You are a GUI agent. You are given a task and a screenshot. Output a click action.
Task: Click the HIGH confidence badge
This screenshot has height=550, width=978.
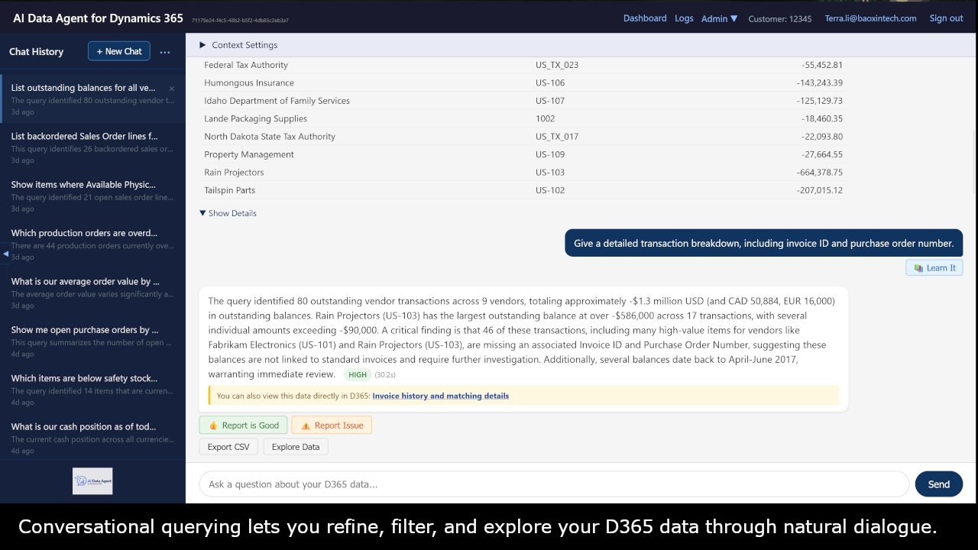pos(358,375)
